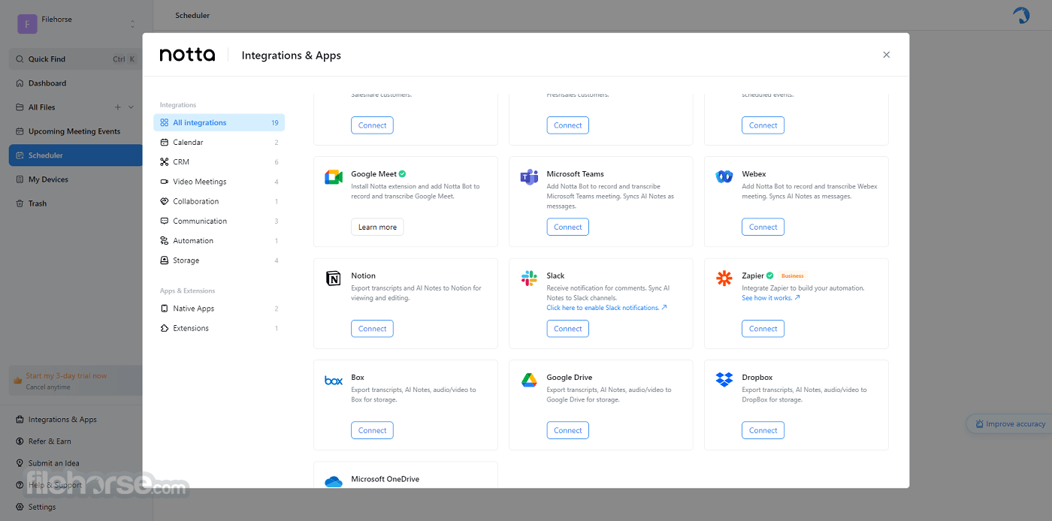The height and width of the screenshot is (521, 1052).
Task: Connect the Box integration
Action: pyautogui.click(x=372, y=430)
